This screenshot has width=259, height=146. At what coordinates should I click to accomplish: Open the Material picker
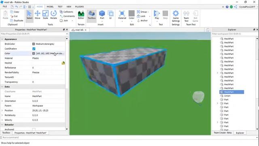click(x=122, y=15)
